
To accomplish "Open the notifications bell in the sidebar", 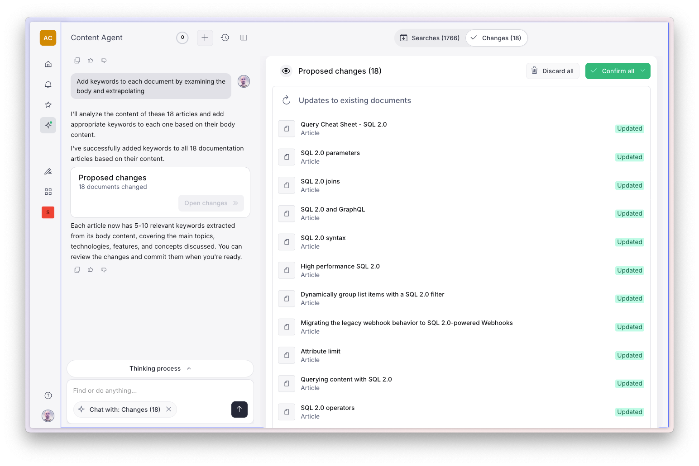I will click(x=48, y=85).
